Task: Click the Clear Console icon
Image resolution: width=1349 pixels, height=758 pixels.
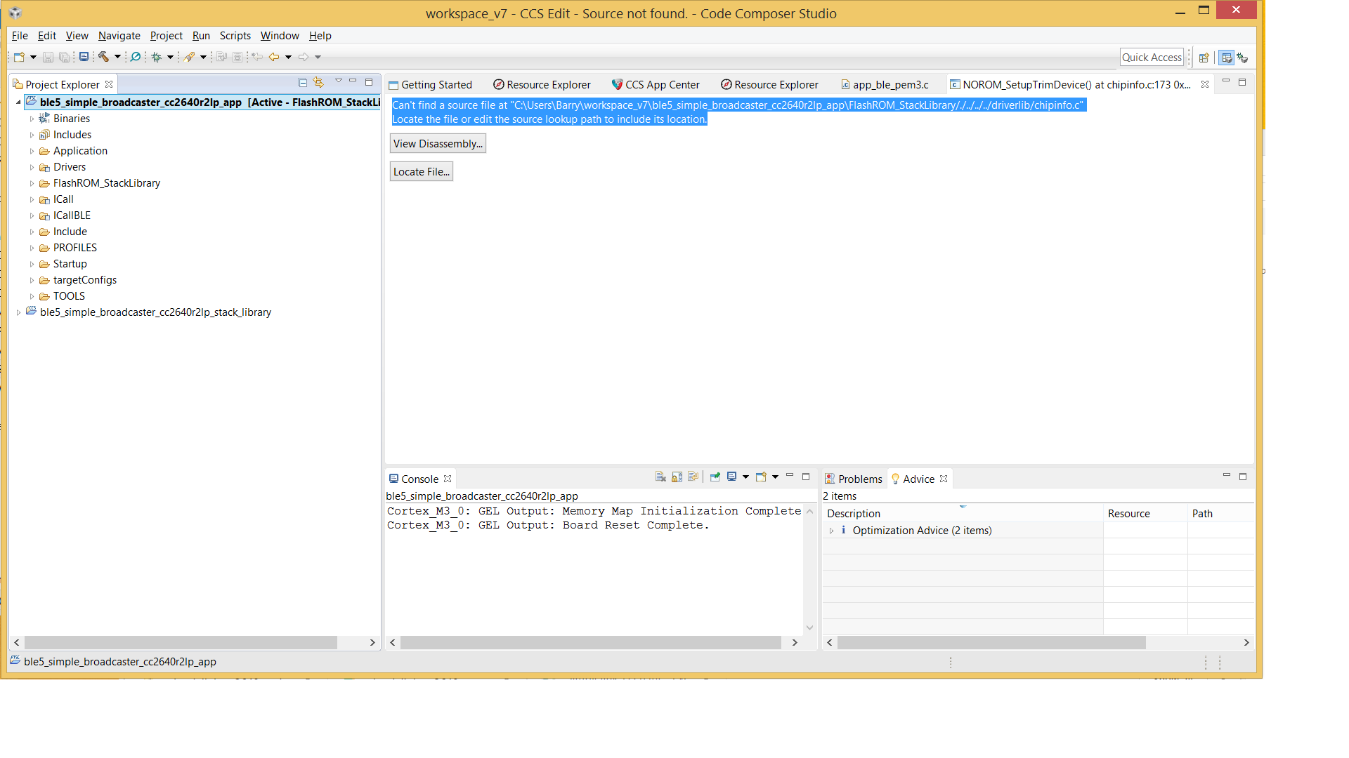Action: (x=660, y=477)
